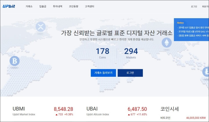Image resolution: width=209 pixels, height=122 pixels.
Task: Click the dark blue 로그인 button
Action: click(x=130, y=73)
